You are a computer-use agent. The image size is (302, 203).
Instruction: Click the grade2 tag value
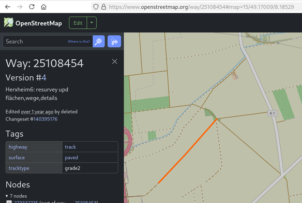pyautogui.click(x=72, y=168)
